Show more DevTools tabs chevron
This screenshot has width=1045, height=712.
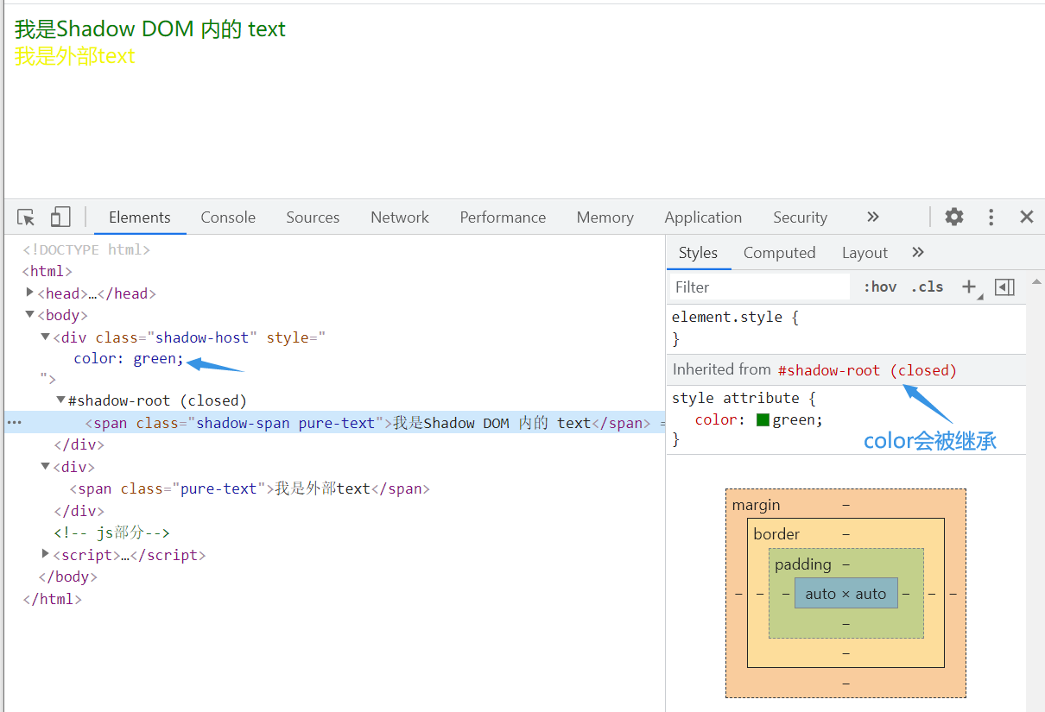pyautogui.click(x=873, y=217)
